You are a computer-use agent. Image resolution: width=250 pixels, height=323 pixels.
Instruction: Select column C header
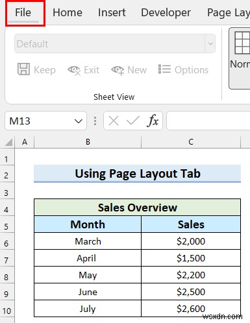(x=191, y=142)
